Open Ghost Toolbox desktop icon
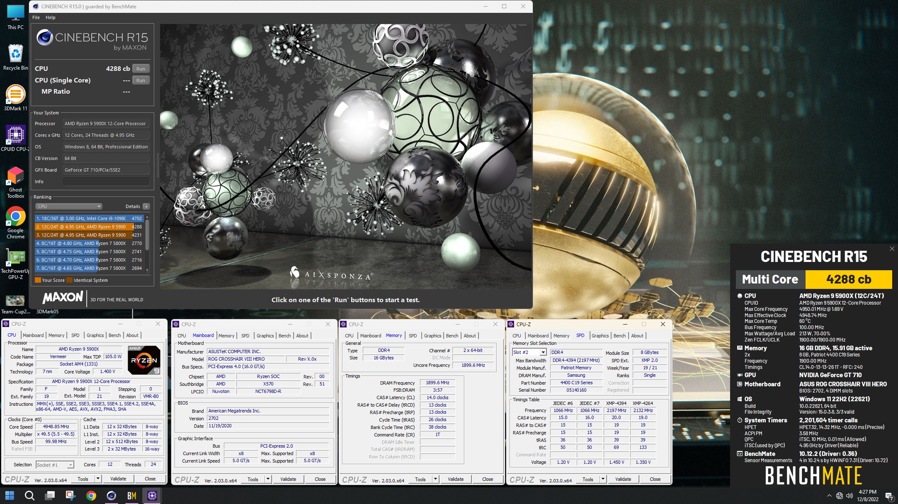 15,182
